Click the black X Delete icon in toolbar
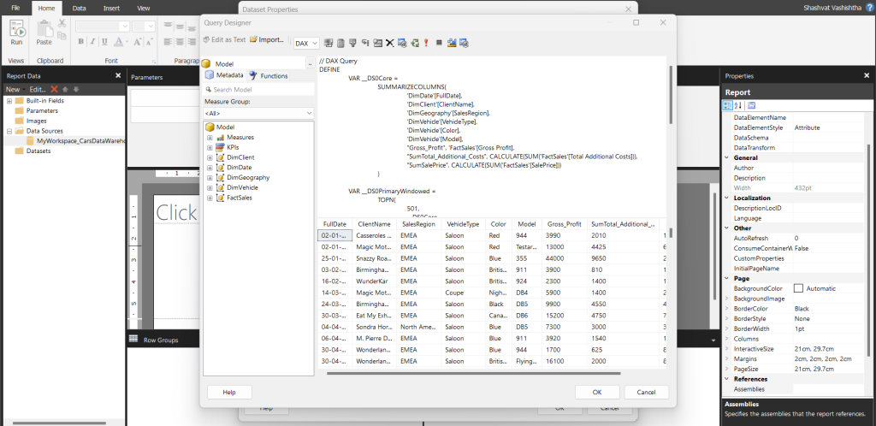This screenshot has height=426, width=876. 390,43
